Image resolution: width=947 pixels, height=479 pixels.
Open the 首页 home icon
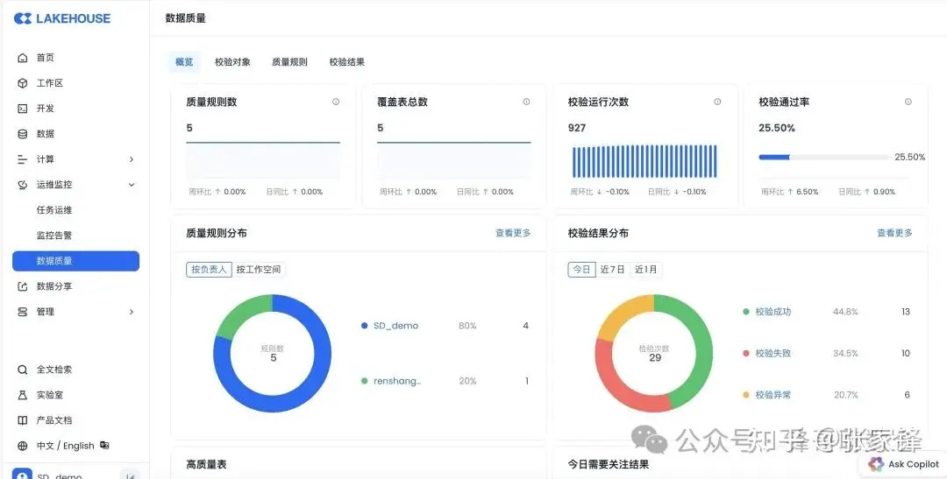pos(22,58)
